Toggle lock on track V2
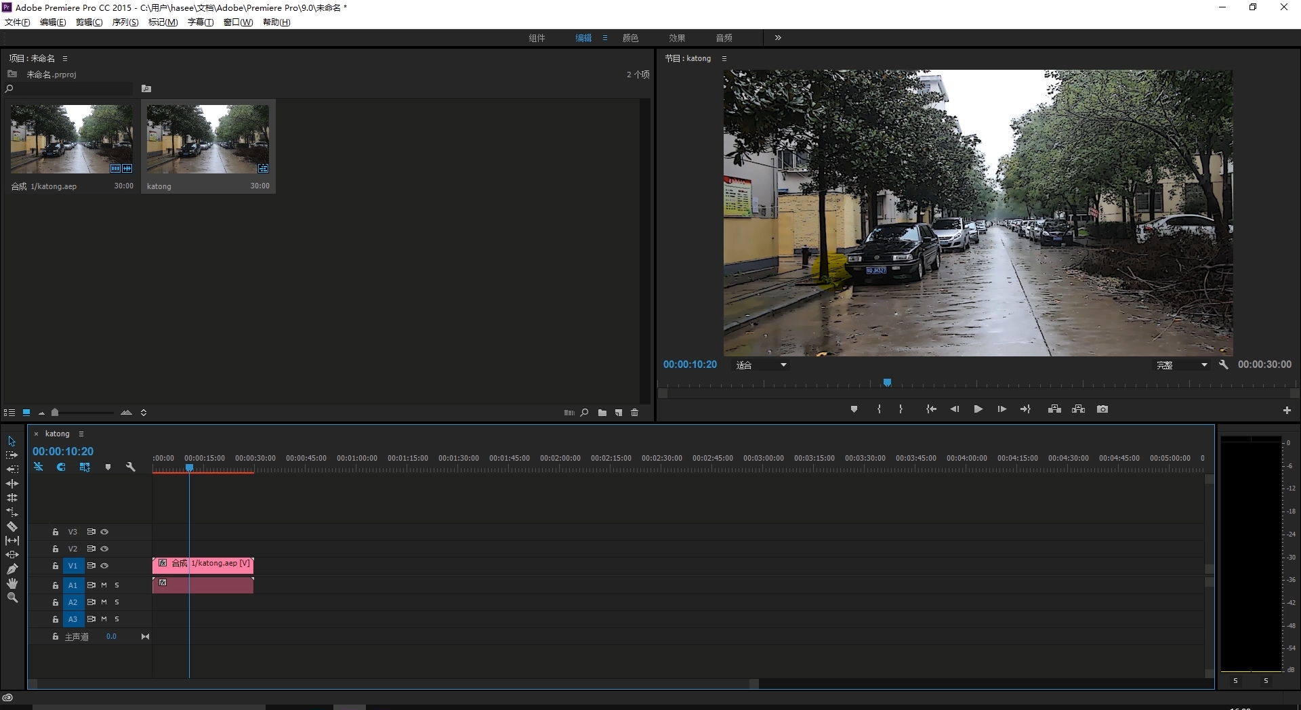1301x710 pixels. (56, 549)
